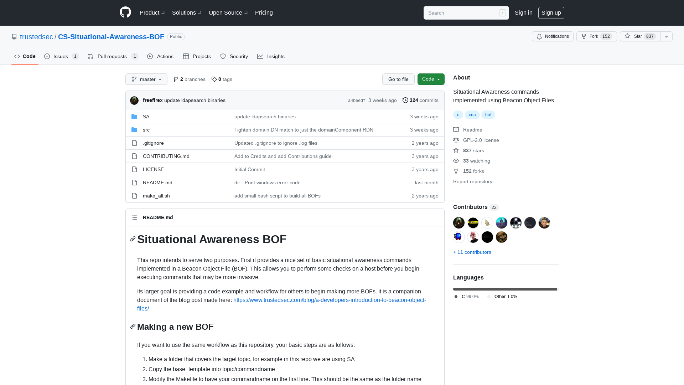The height and width of the screenshot is (385, 684).
Task: Click the book icon next to Readme
Action: 456,130
